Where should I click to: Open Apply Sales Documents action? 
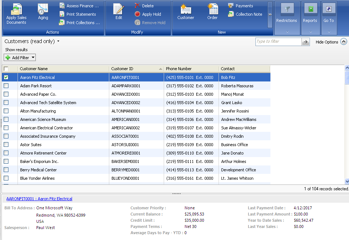(16, 14)
